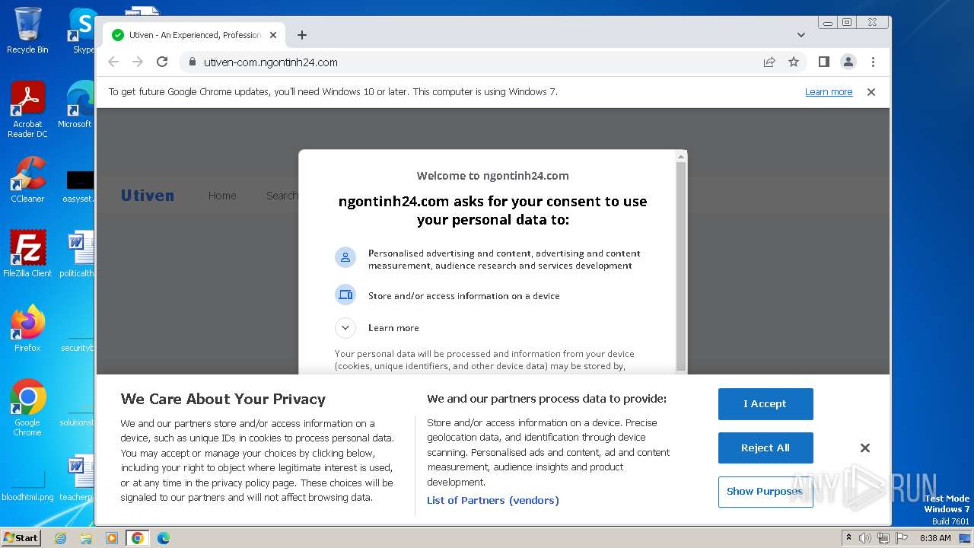This screenshot has width=974, height=548.
Task: Select the politicalth Word document on desktop
Action: tap(77, 254)
